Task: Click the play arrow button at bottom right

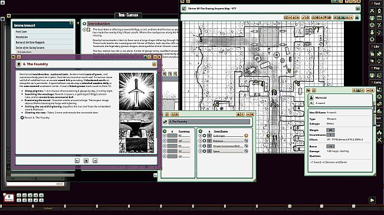Action: tap(372, 200)
